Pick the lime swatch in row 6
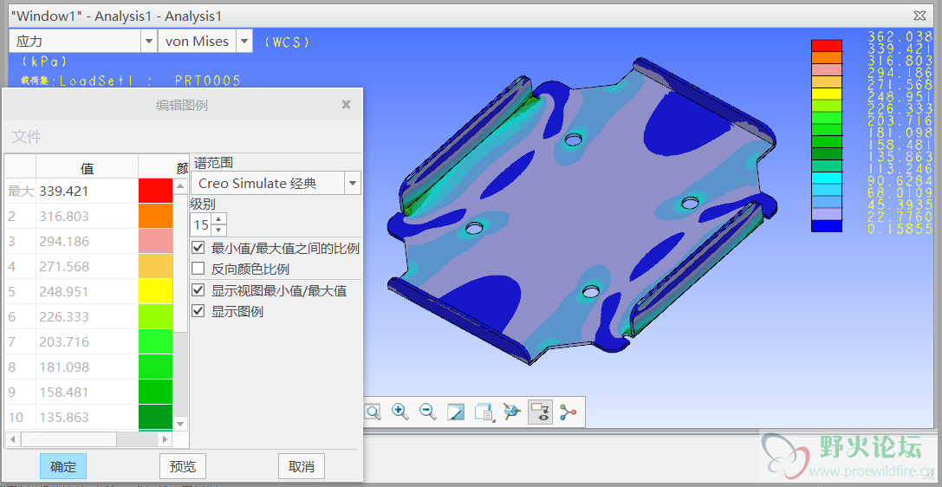942x487 pixels. pyautogui.click(x=156, y=316)
